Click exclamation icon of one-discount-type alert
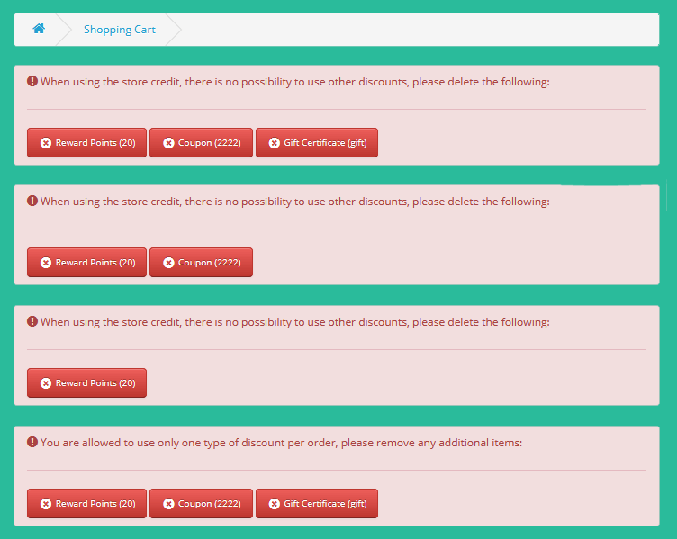The image size is (677, 539). point(32,442)
